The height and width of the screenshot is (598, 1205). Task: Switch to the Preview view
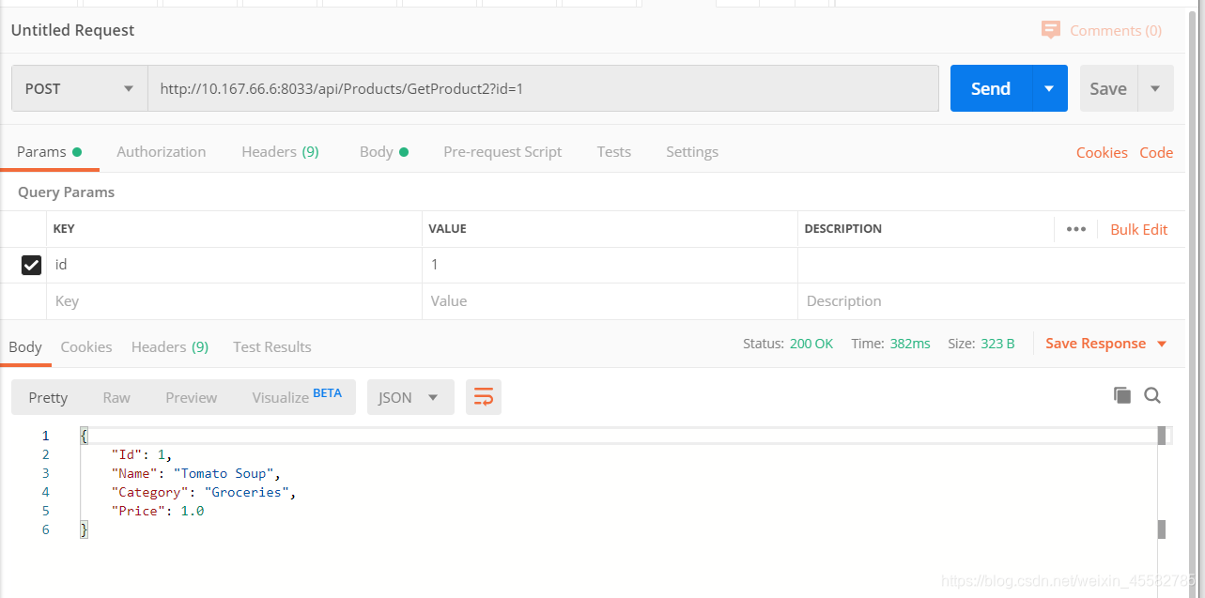pyautogui.click(x=192, y=397)
